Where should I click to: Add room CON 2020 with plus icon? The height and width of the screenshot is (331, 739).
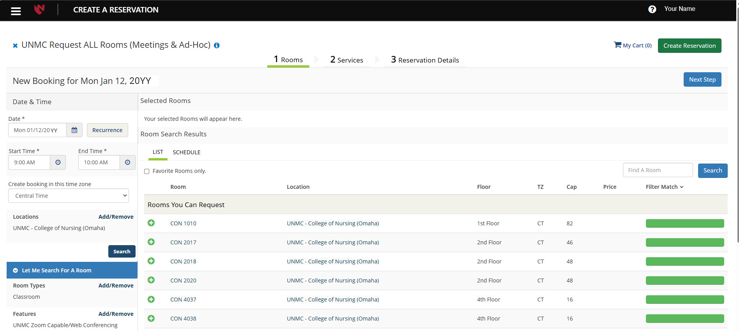coord(151,280)
